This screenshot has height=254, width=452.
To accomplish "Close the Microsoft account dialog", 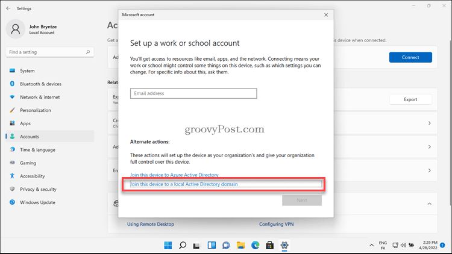I will pyautogui.click(x=326, y=14).
